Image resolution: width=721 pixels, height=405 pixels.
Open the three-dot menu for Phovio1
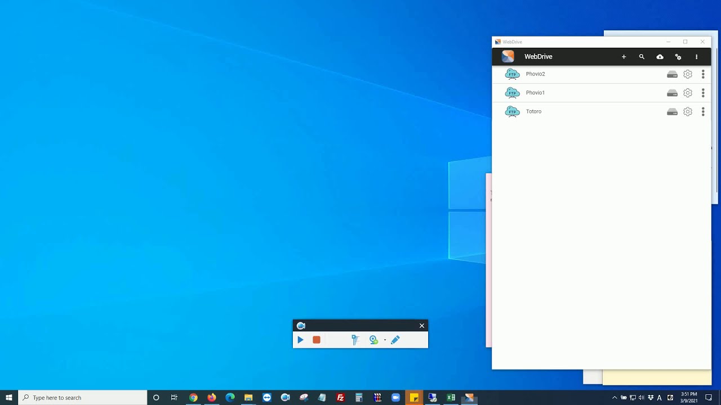(703, 93)
